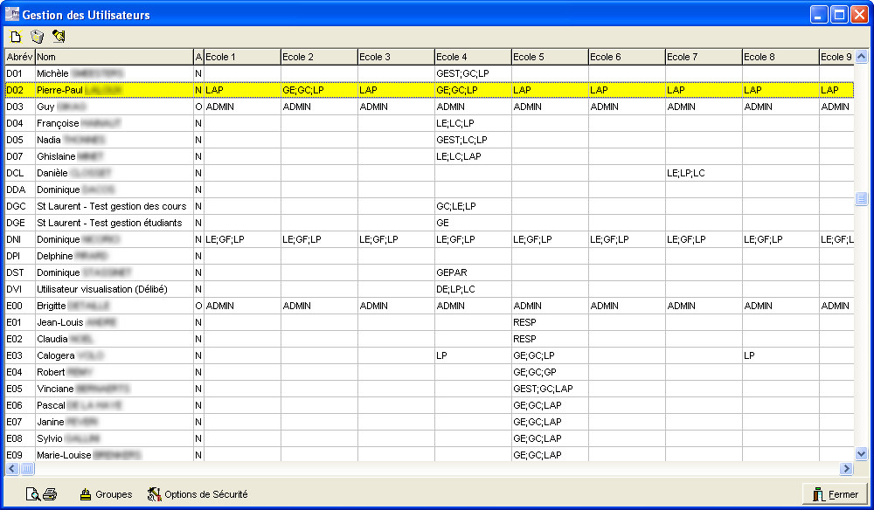Click the printer icon
Image resolution: width=874 pixels, height=510 pixels.
pos(50,494)
